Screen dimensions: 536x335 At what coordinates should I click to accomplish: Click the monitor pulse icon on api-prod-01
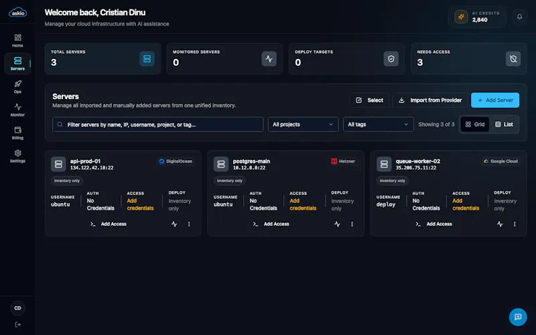(x=174, y=224)
